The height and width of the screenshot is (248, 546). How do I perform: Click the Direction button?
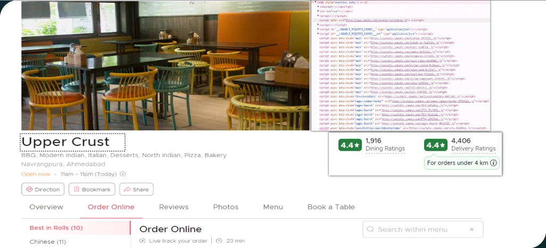[x=43, y=189]
